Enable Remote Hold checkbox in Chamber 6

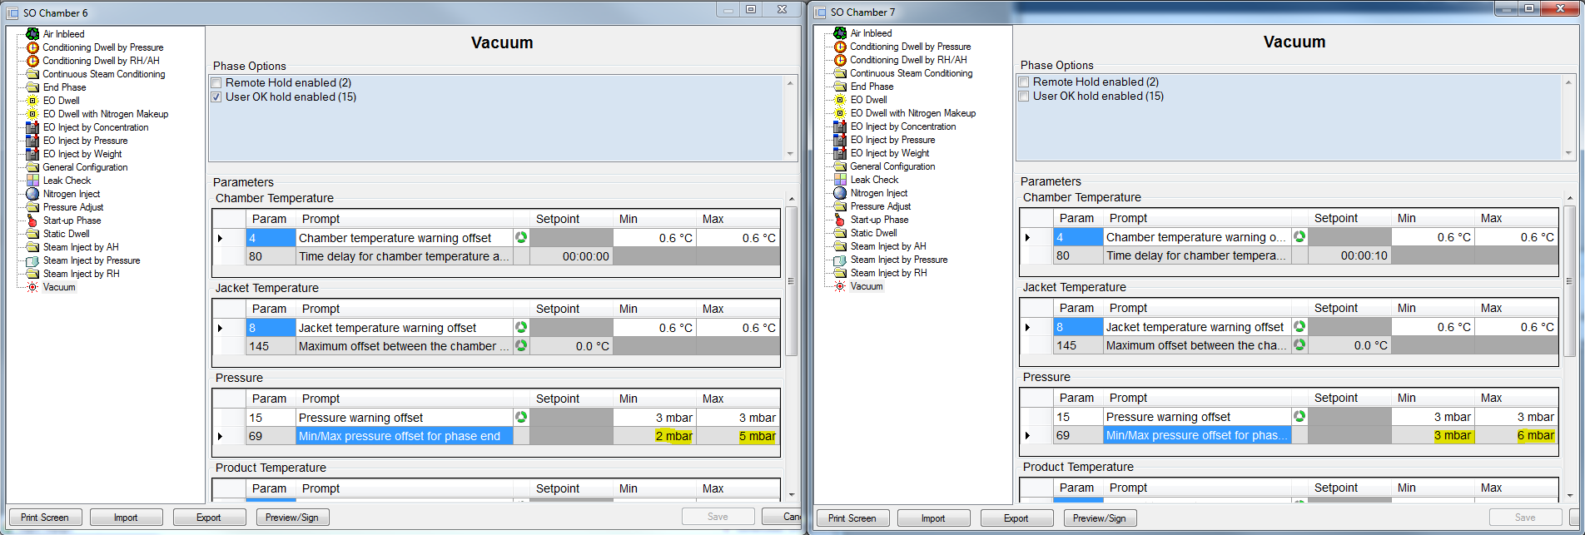point(216,83)
